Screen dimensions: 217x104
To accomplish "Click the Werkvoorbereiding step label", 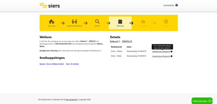I will pyautogui.click(x=74, y=26).
